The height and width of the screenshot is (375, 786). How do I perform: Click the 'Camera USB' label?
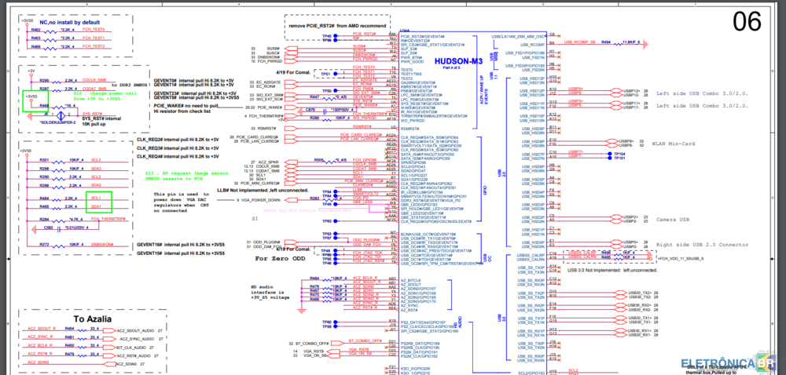tap(672, 220)
